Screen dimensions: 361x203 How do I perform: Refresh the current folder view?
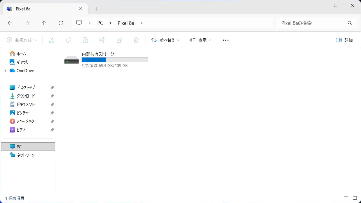click(x=61, y=23)
